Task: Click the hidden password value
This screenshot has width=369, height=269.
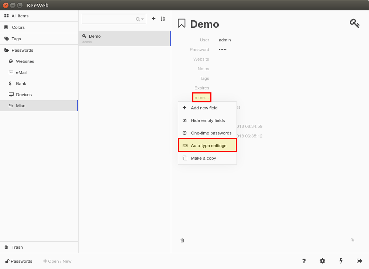Action: (223, 50)
